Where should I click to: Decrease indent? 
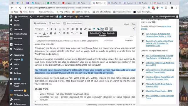64,33
